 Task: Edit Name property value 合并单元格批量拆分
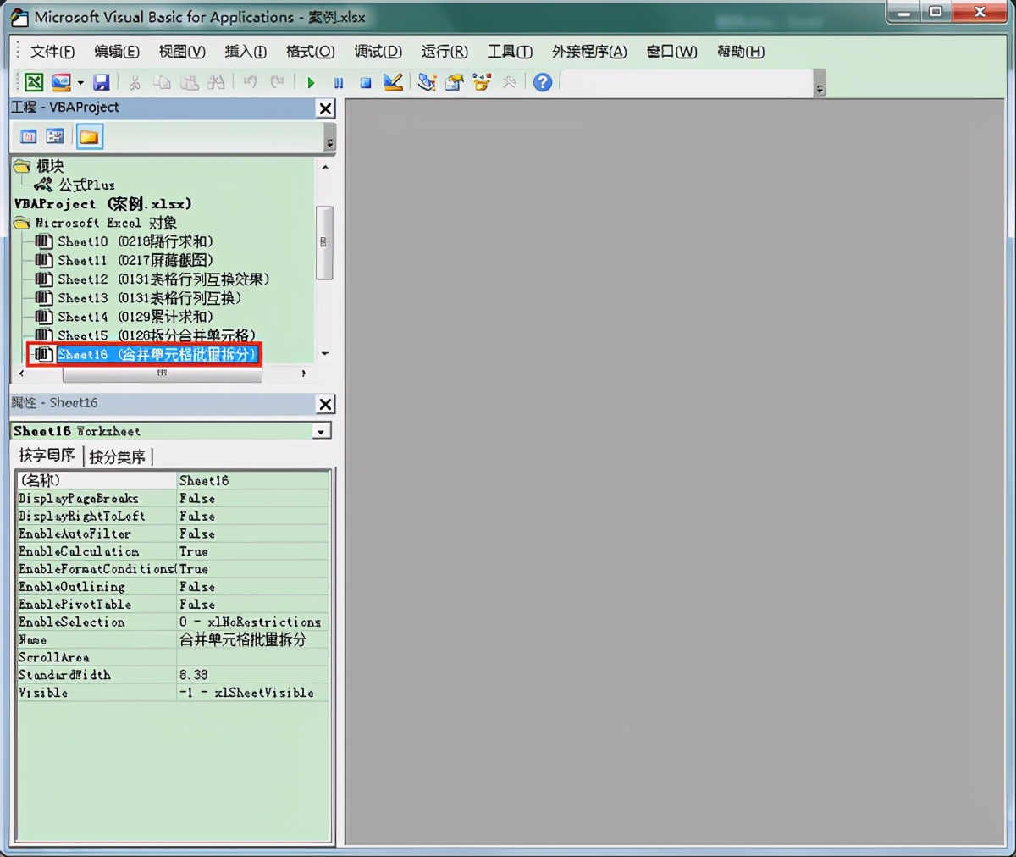252,639
